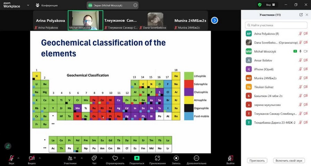Unmute microphone with the Звук button
Screen dimensions: 311x166
pos(11,158)
